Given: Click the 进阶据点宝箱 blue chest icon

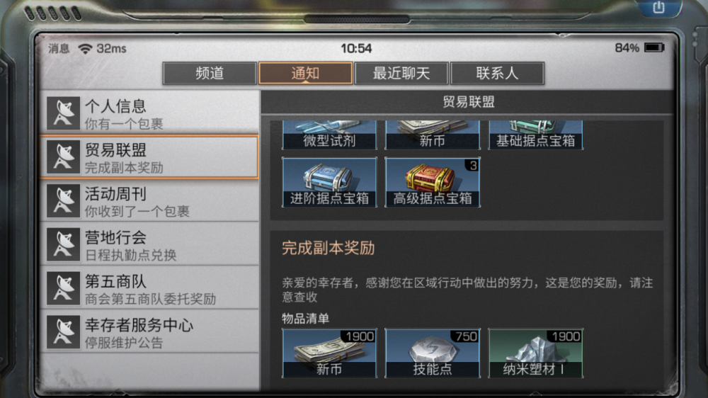Looking at the screenshot, I should (x=329, y=182).
